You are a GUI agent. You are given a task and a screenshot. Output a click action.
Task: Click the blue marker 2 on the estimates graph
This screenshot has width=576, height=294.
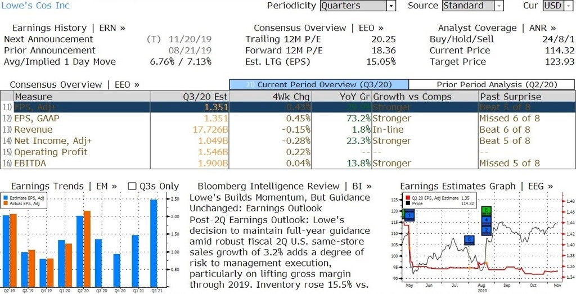[x=487, y=230]
